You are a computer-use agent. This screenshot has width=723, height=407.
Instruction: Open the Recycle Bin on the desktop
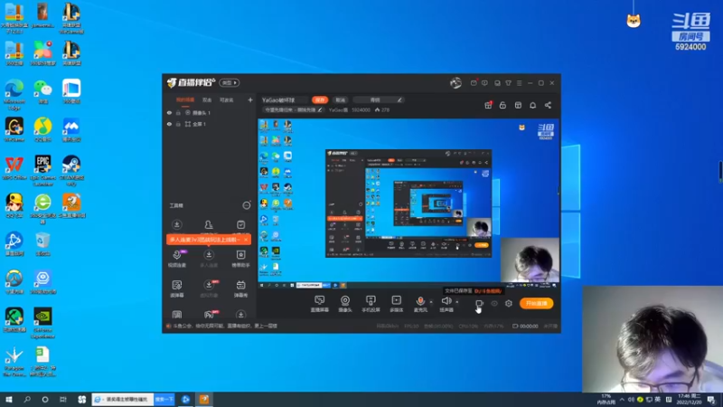[42, 244]
